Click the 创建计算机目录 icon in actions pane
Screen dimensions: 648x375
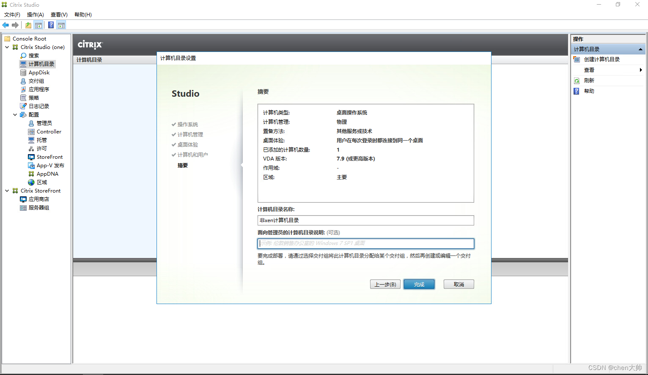tap(577, 60)
